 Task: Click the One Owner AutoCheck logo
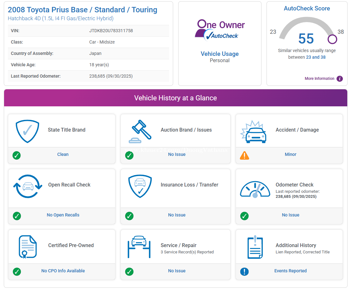(220, 30)
